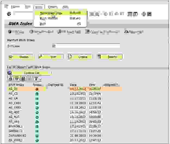
Task: Open the input help next to InfoCube
Action: click(x=54, y=46)
